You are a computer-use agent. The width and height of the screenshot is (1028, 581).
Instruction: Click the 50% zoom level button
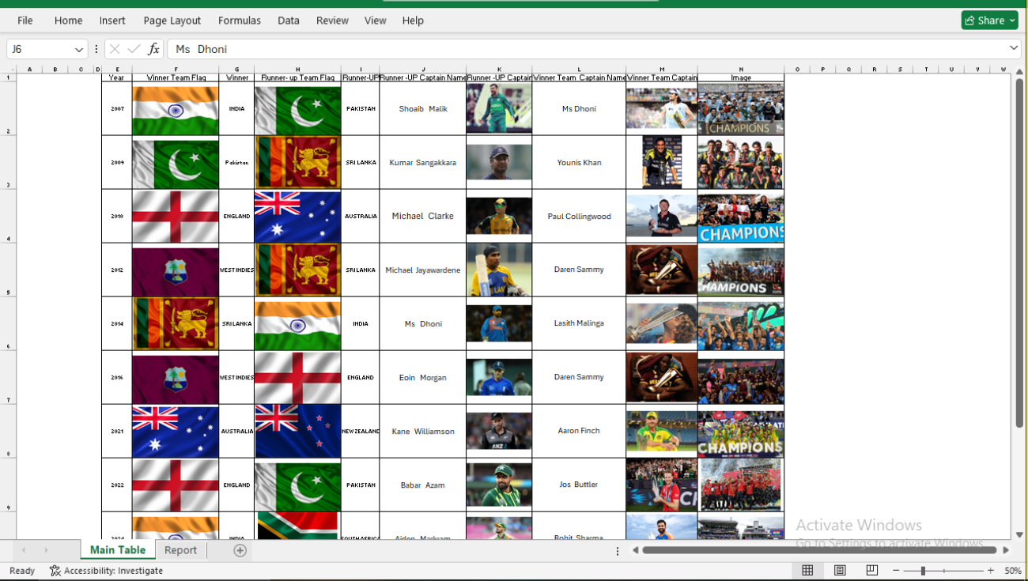coord(1012,571)
